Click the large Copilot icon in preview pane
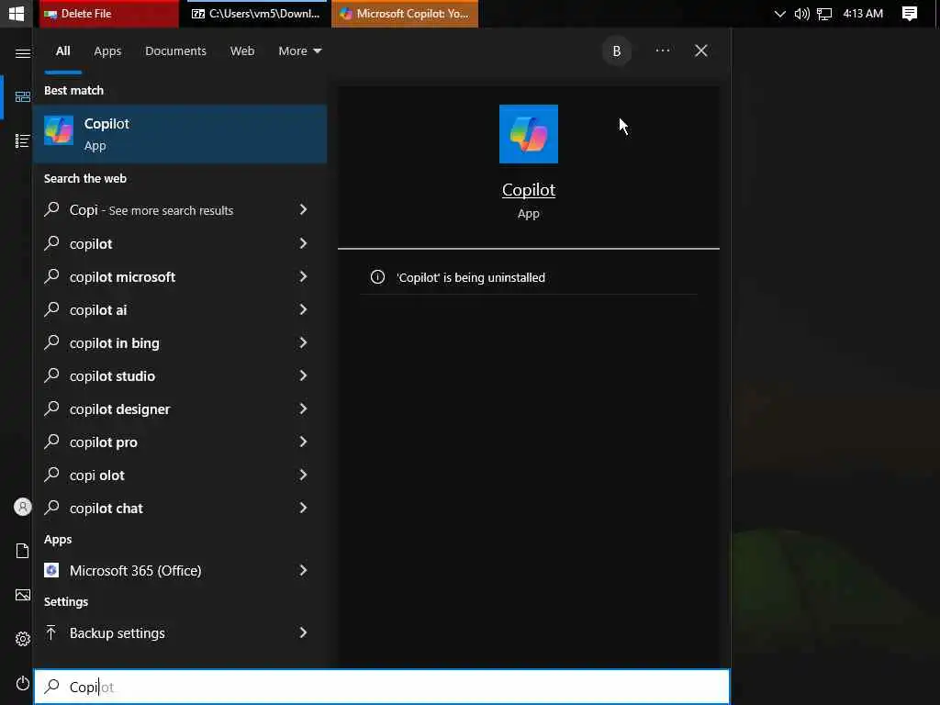The width and height of the screenshot is (940, 705). point(529,134)
